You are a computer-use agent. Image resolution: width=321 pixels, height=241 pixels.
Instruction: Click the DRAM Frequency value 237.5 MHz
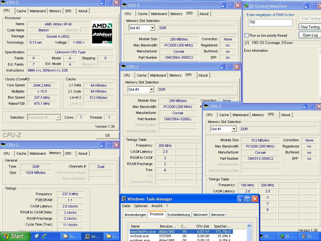(x=70, y=194)
